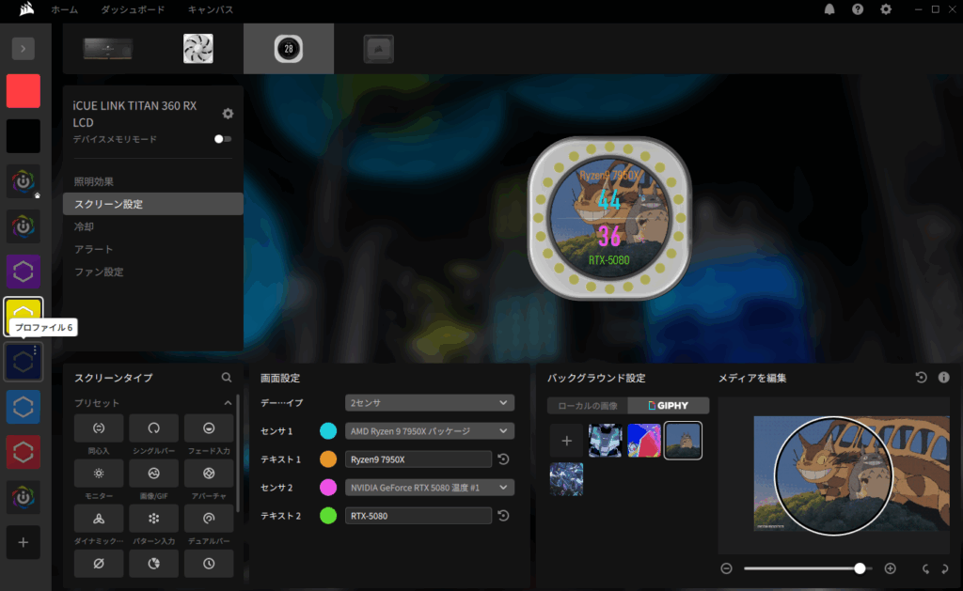This screenshot has height=591, width=963.
Task: Reset テキスト 2 to default
Action: [504, 516]
